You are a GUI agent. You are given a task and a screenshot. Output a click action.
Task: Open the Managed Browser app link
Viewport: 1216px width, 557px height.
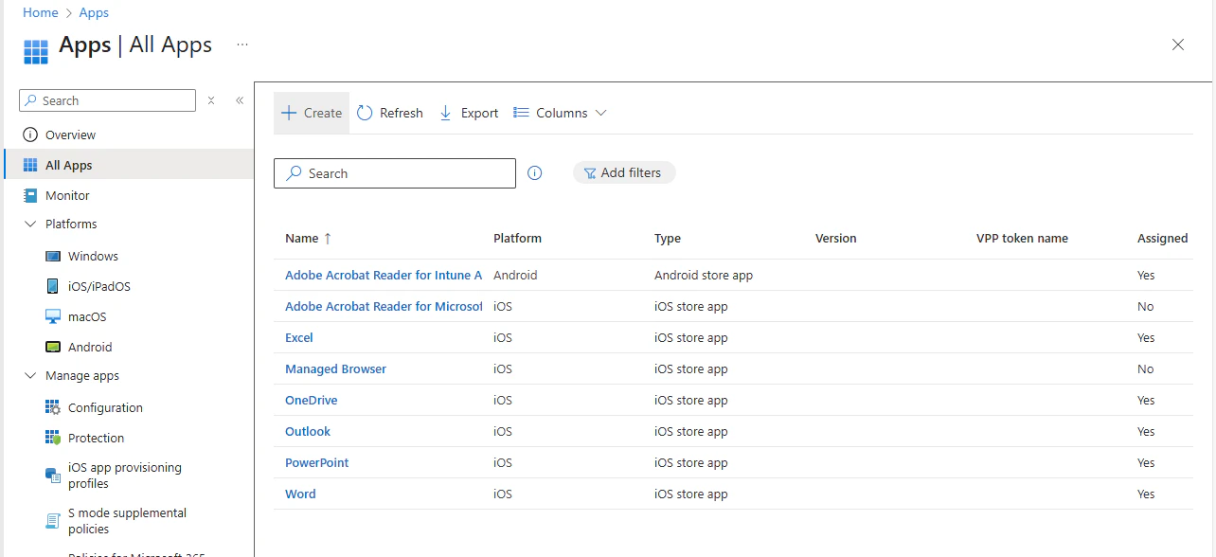335,368
